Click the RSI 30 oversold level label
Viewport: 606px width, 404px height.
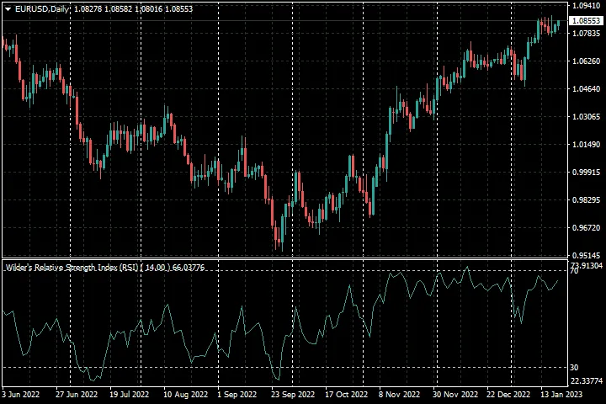(575, 368)
